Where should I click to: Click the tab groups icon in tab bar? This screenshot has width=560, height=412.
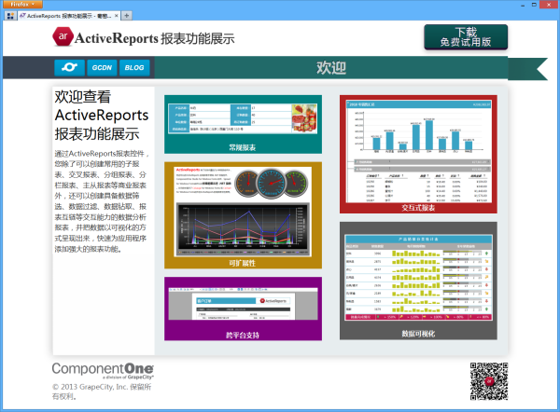pos(10,16)
